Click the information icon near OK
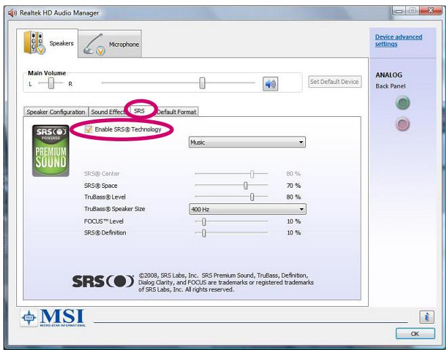This screenshot has width=446, height=350. (426, 316)
